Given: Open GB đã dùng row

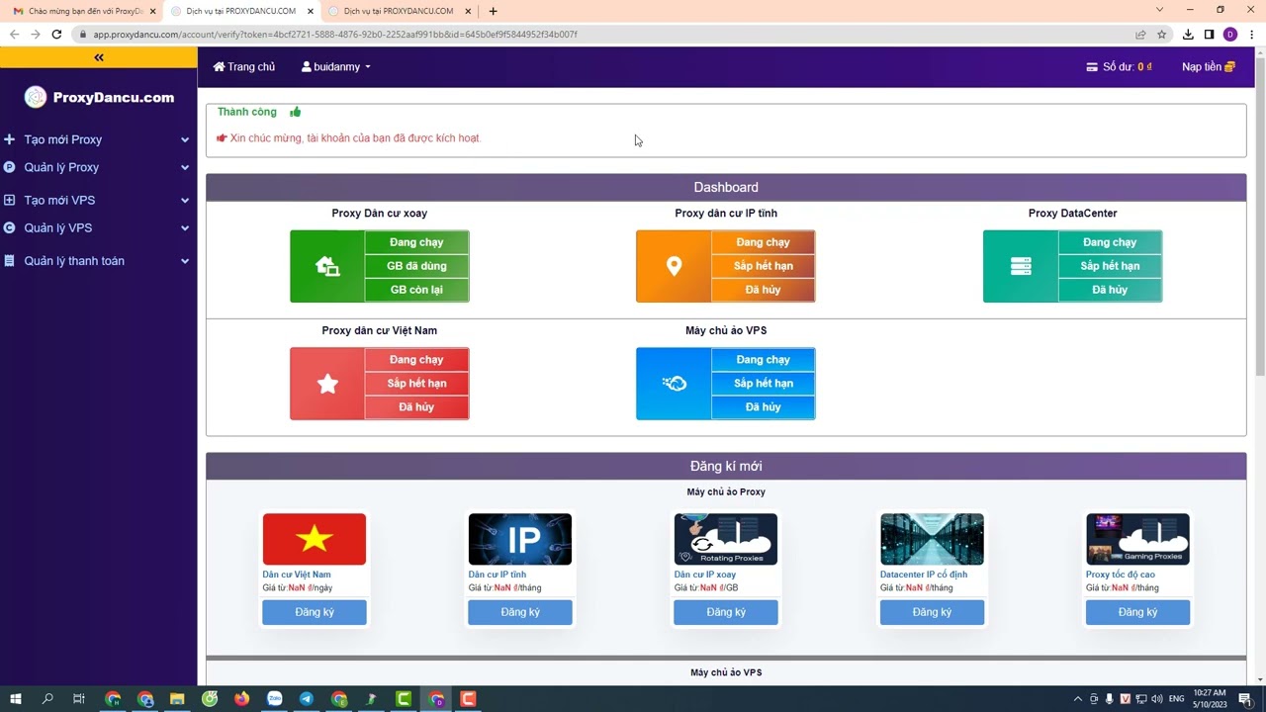Looking at the screenshot, I should (x=416, y=266).
